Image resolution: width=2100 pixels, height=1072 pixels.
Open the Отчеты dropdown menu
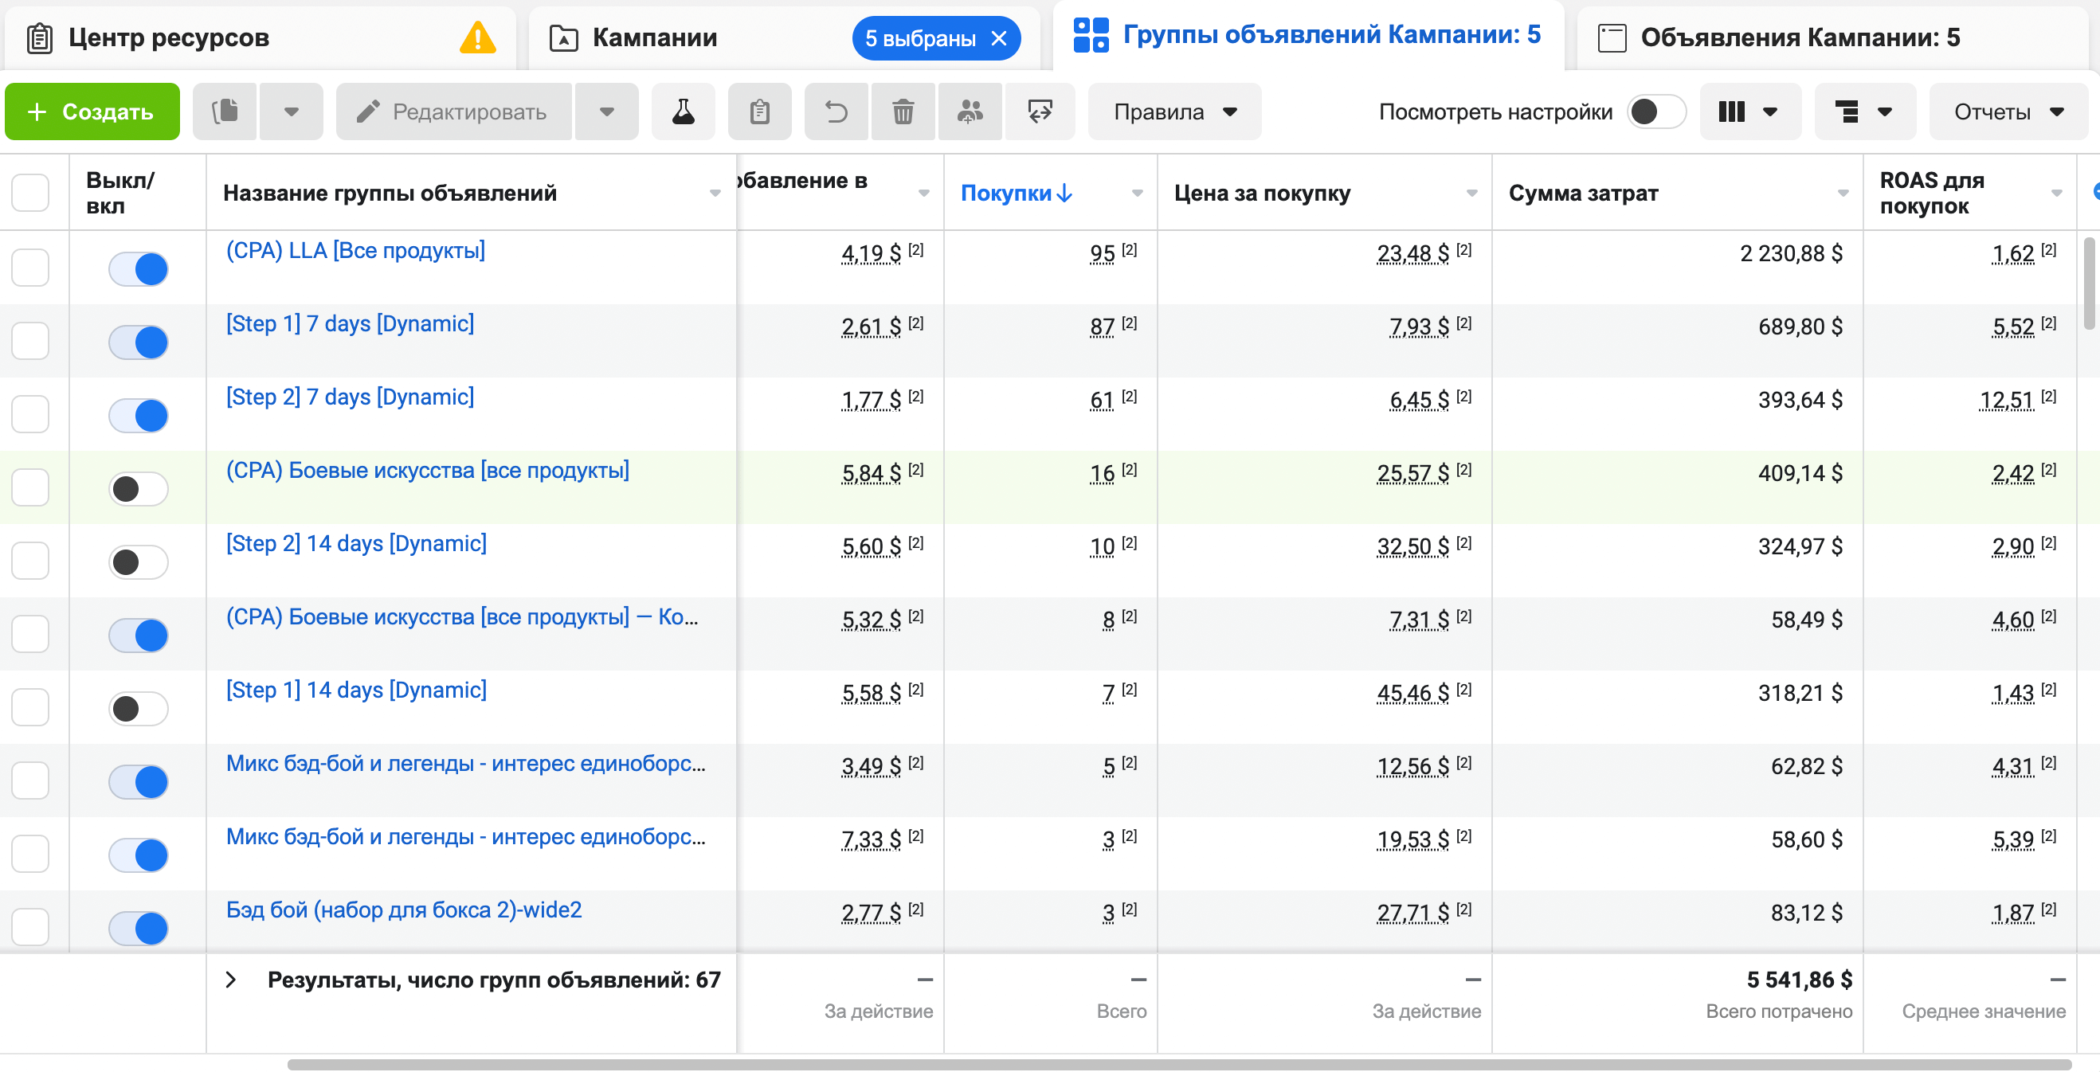(2008, 112)
